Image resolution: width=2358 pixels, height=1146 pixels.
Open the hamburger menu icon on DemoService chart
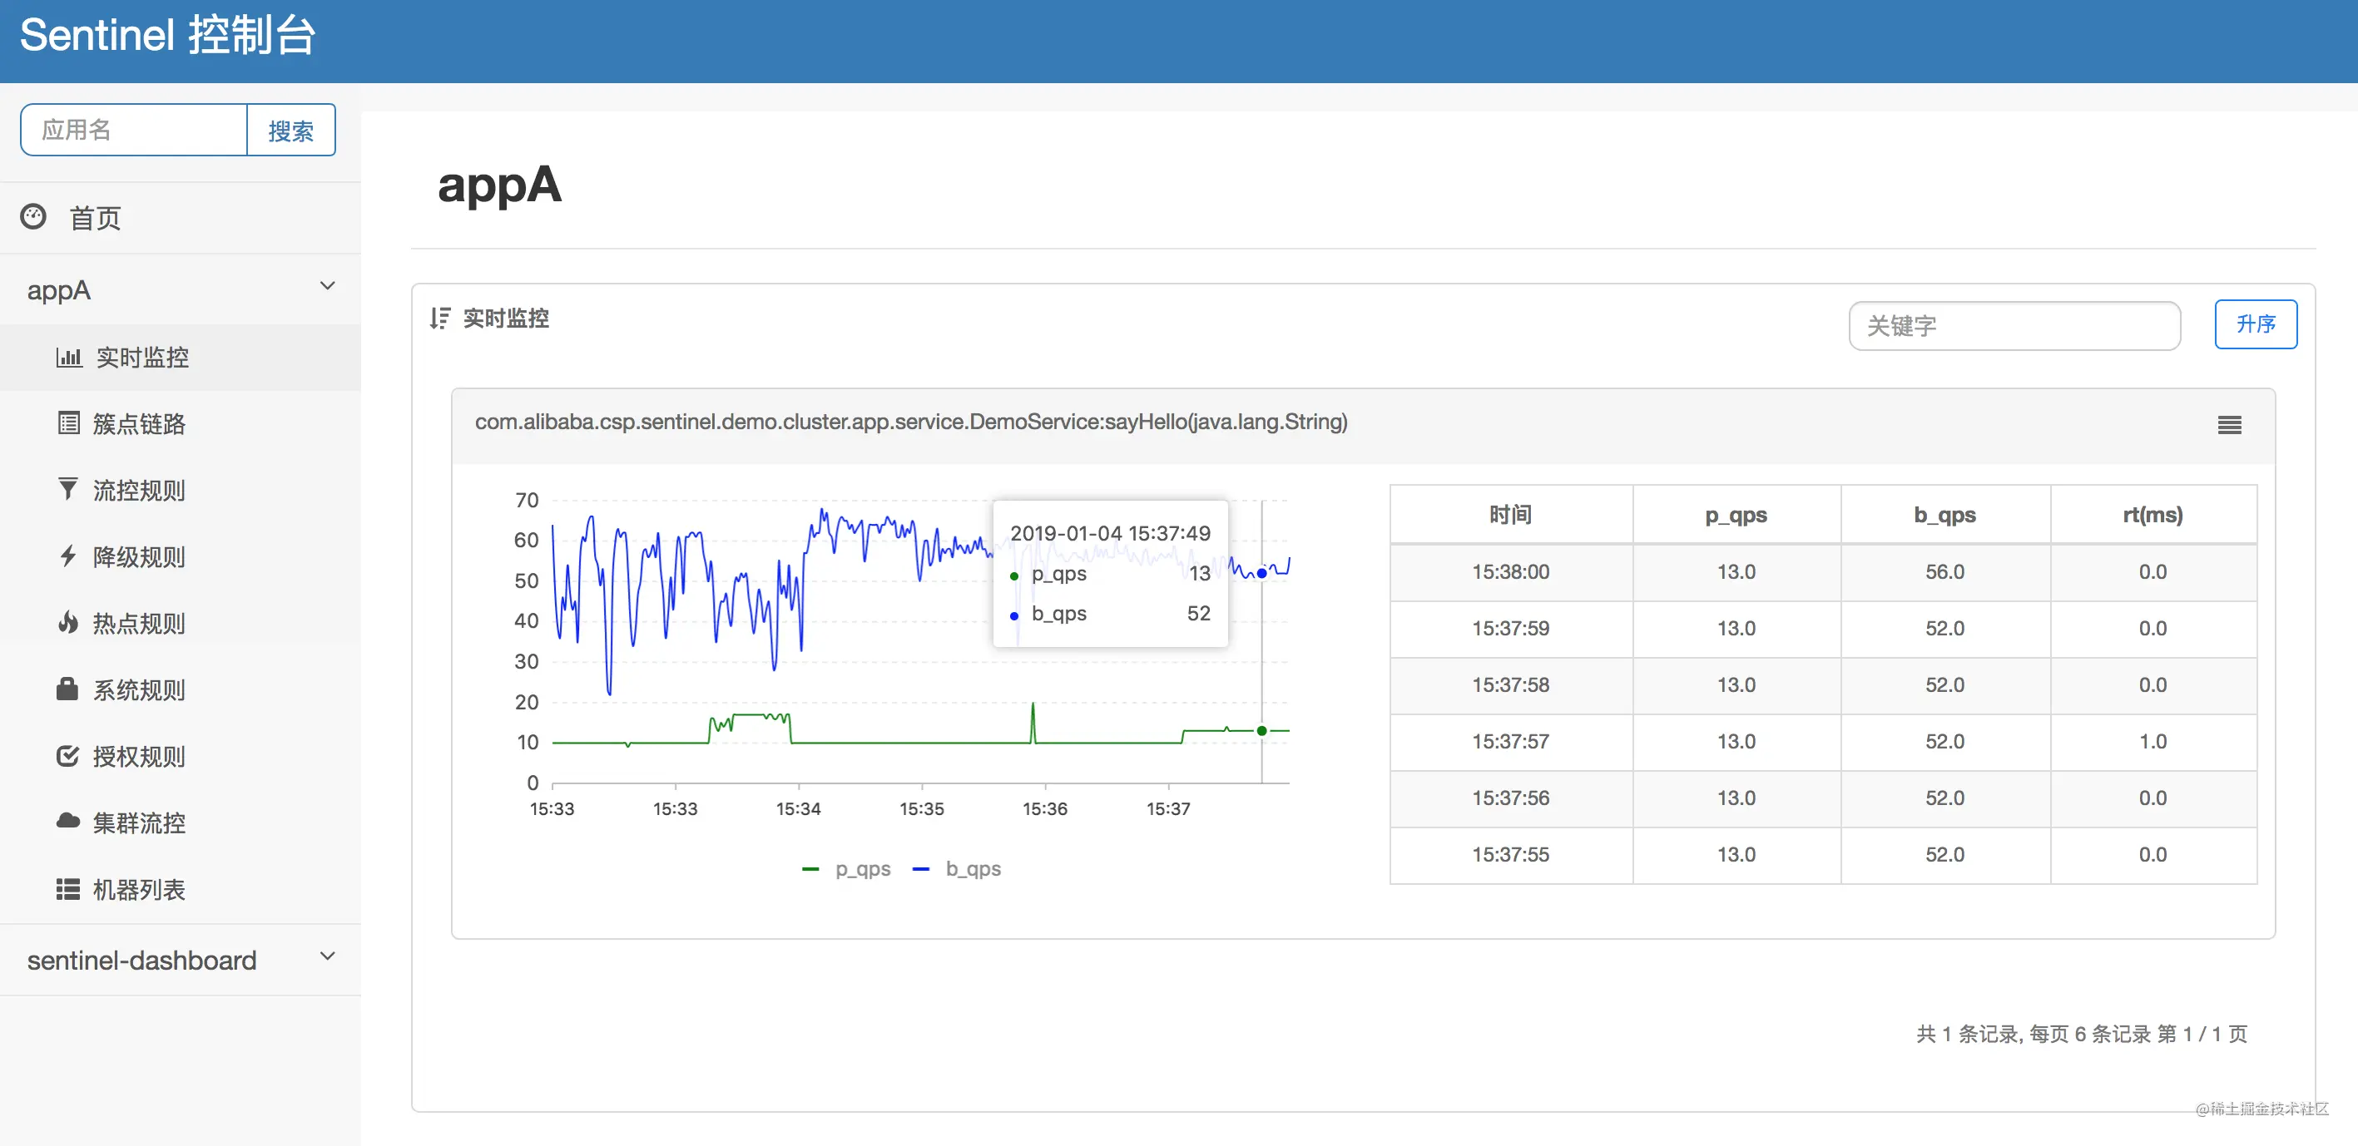click(x=2229, y=424)
